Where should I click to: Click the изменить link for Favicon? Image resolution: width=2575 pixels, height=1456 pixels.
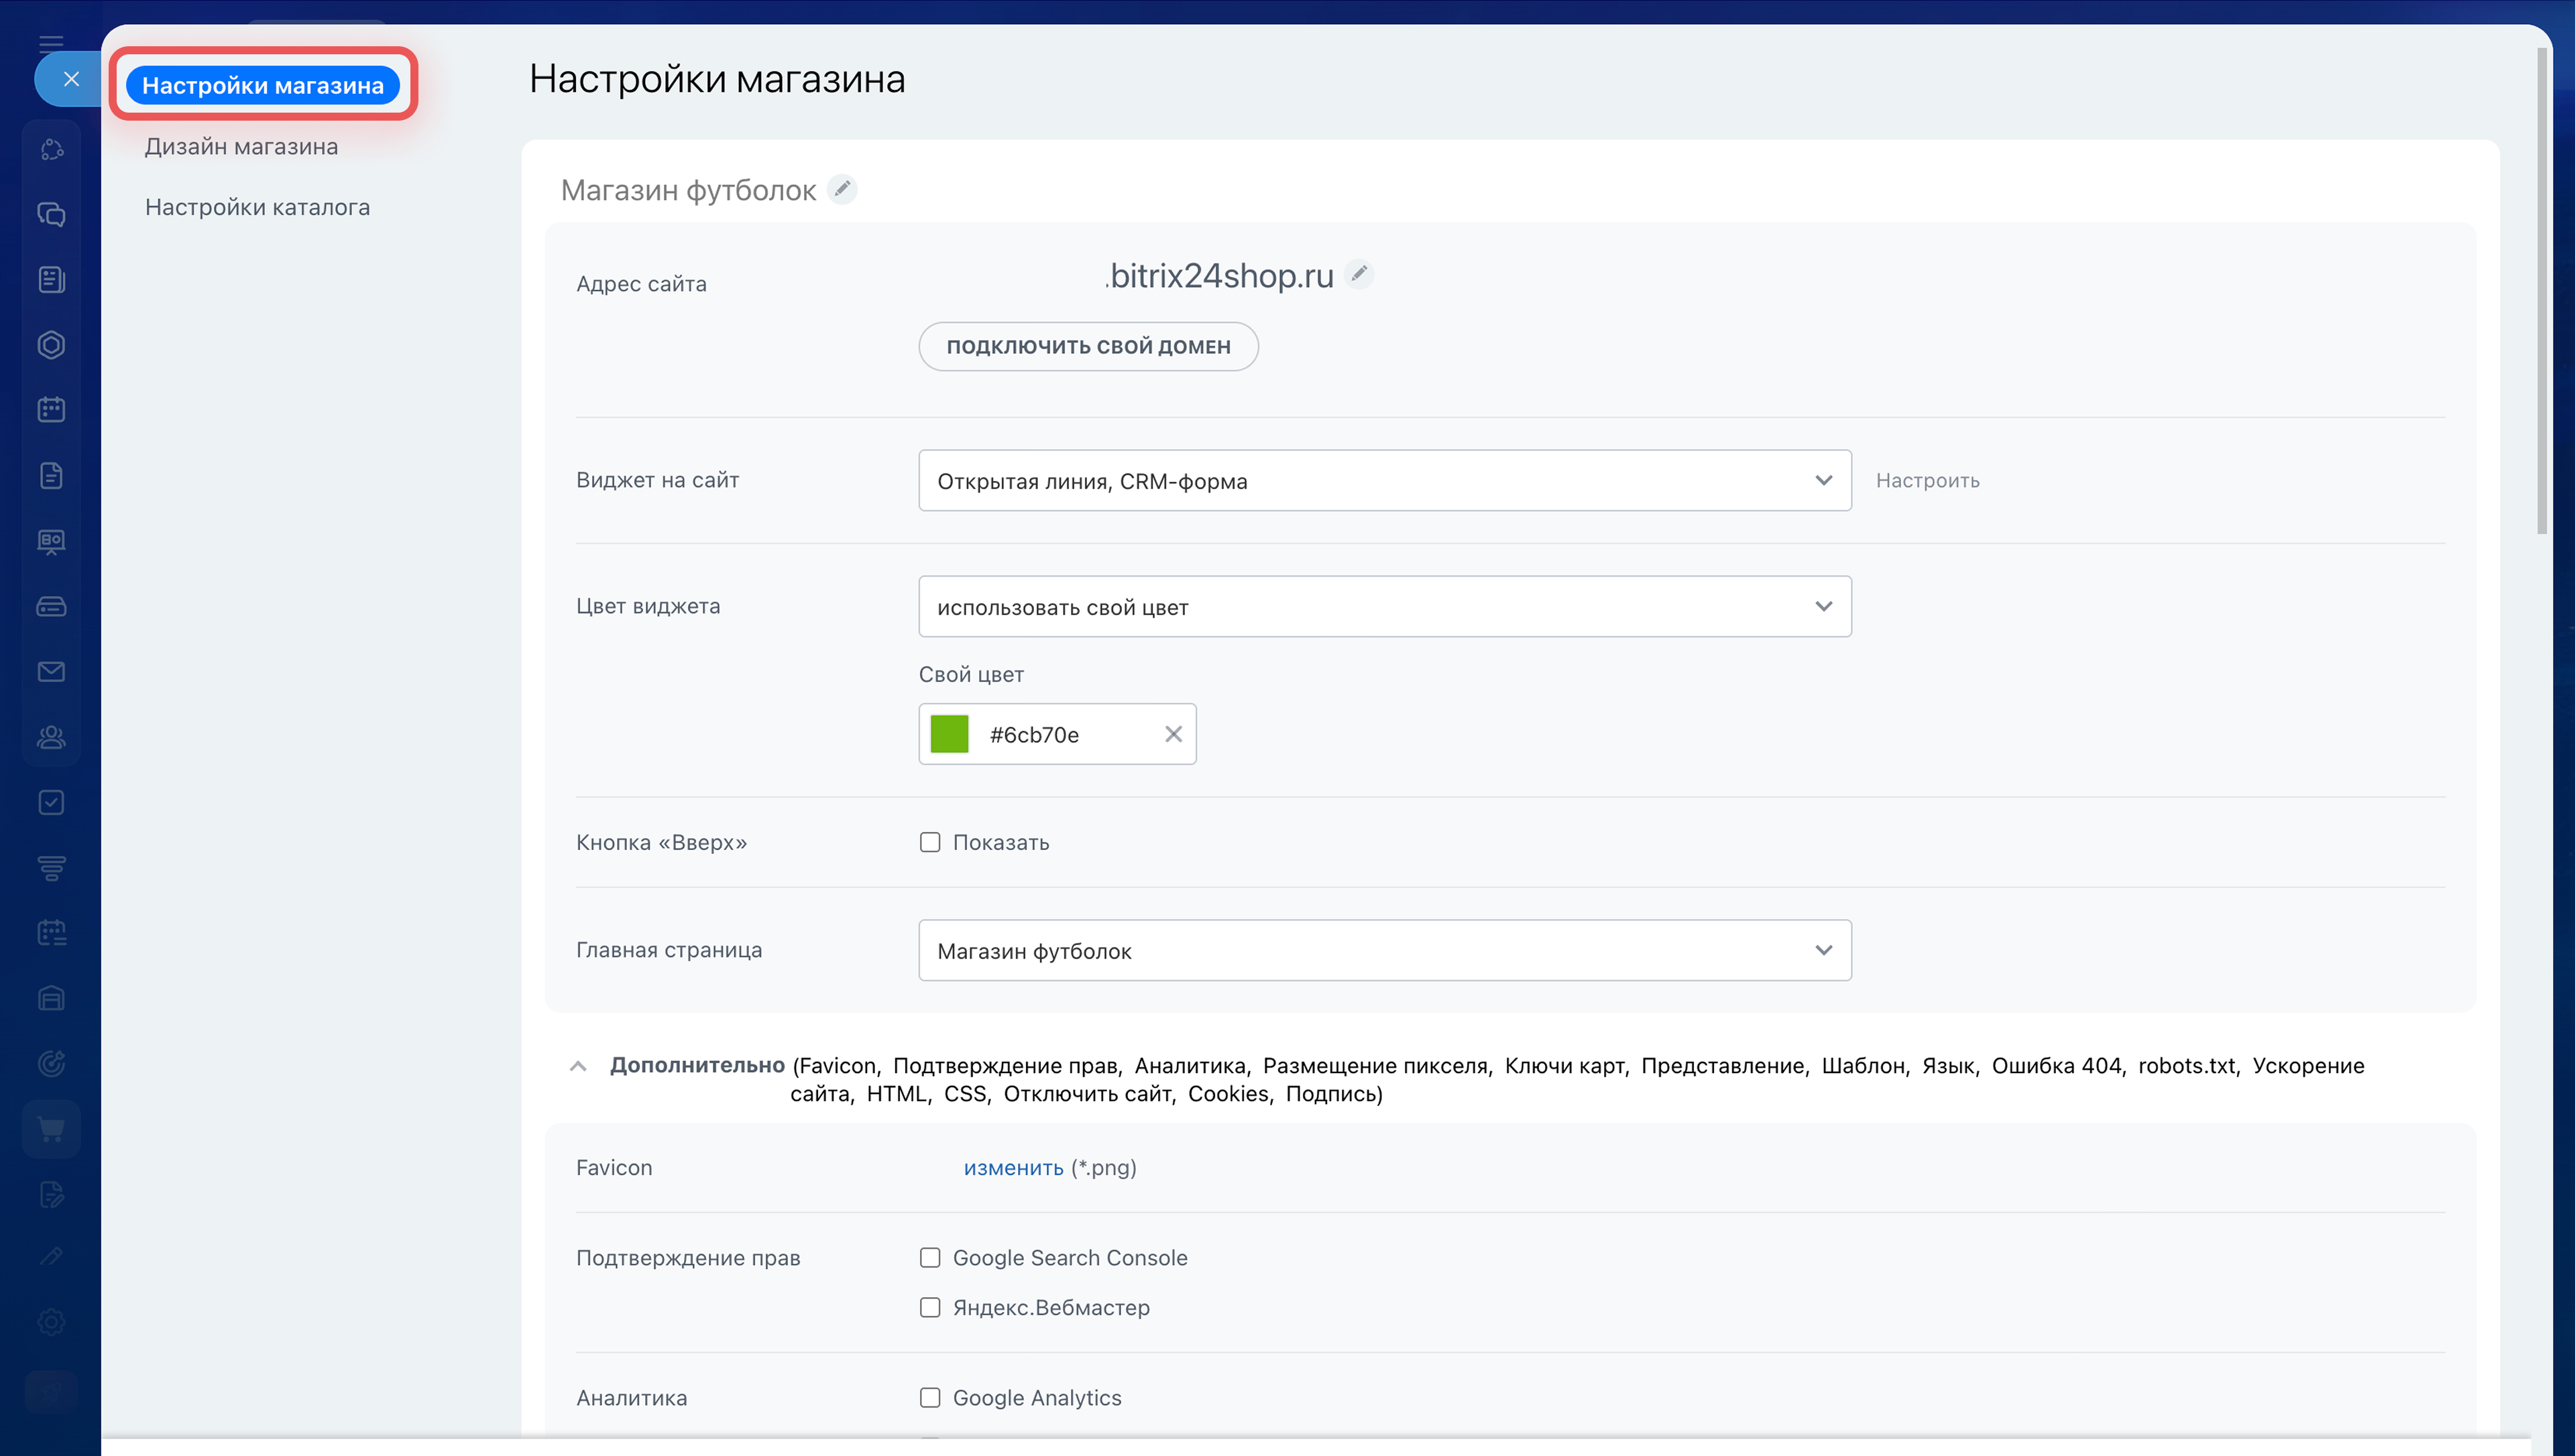pyautogui.click(x=1013, y=1167)
